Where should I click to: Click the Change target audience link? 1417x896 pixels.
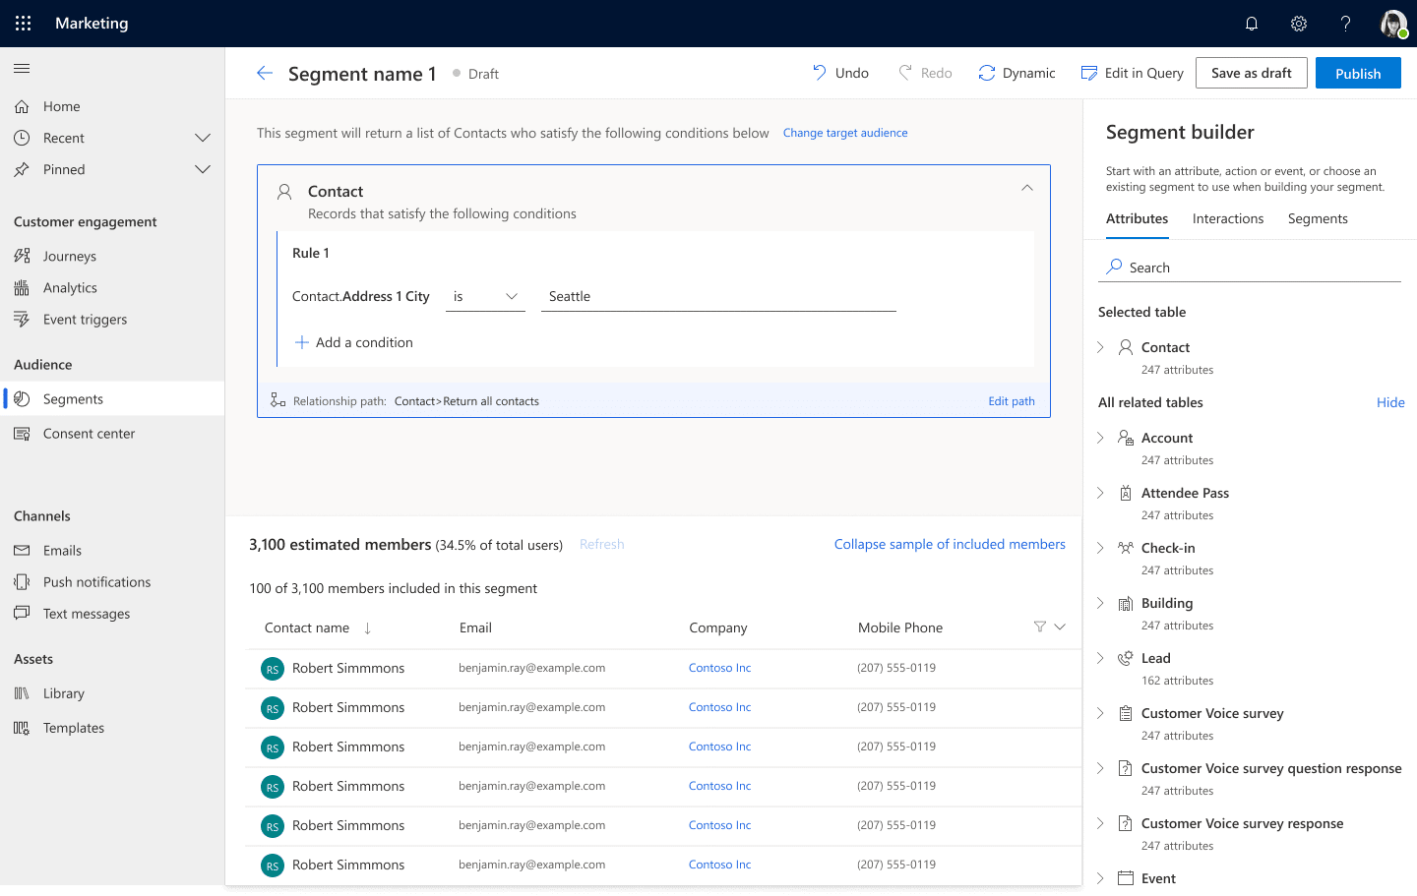pos(845,134)
